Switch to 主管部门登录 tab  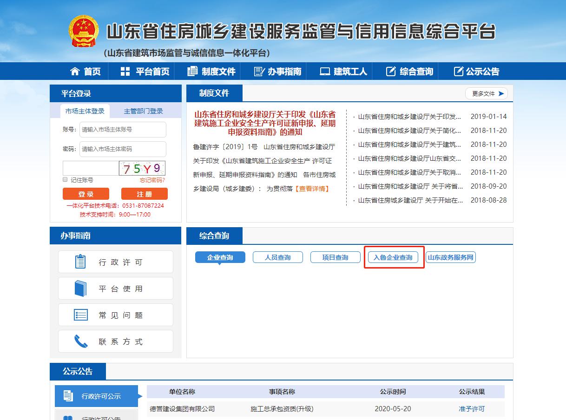pyautogui.click(x=143, y=111)
